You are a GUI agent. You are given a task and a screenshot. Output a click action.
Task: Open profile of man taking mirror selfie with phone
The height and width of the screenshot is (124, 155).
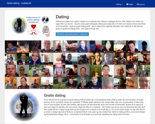(x=96, y=71)
